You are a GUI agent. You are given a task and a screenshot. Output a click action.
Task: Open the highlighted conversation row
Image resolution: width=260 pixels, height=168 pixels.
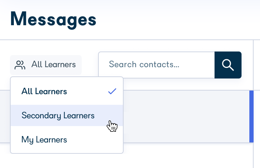click(x=186, y=116)
